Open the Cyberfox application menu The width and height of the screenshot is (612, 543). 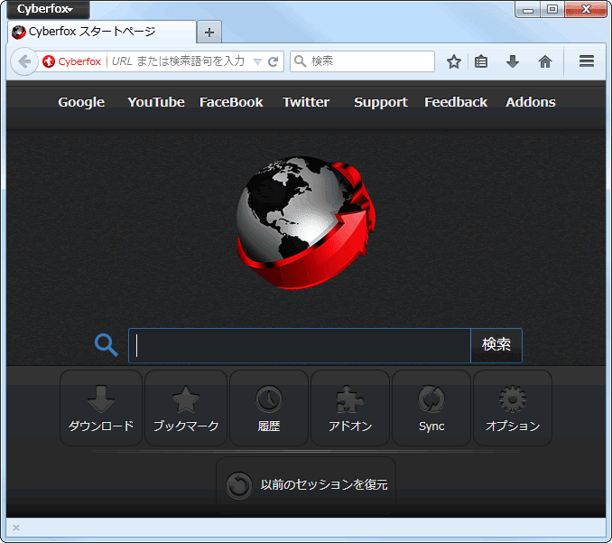click(48, 9)
